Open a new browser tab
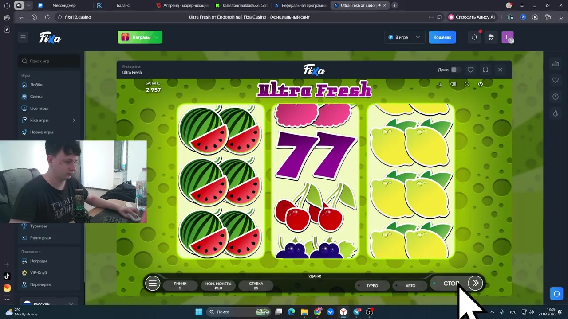This screenshot has width=568, height=319. pos(395,5)
